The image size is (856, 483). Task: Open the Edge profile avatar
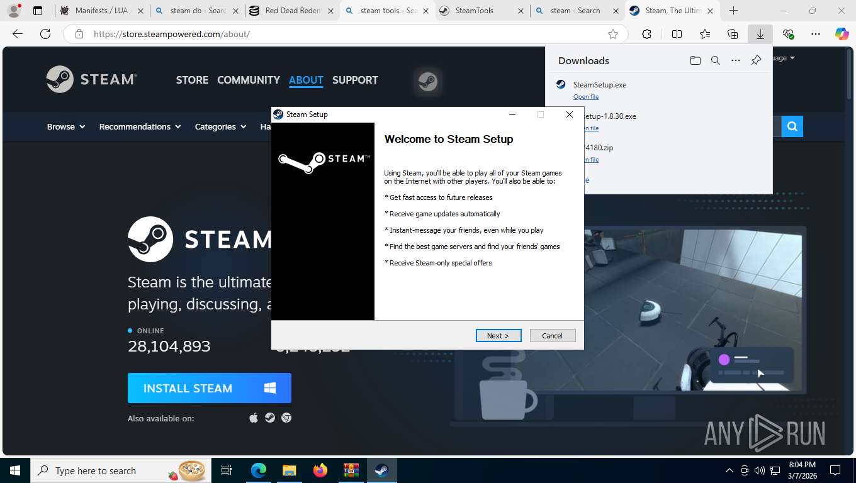14,10
